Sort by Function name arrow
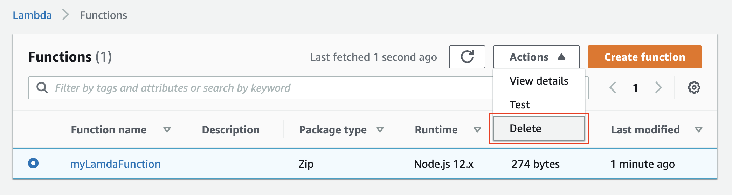Viewport: 732px width, 195px height. click(167, 130)
